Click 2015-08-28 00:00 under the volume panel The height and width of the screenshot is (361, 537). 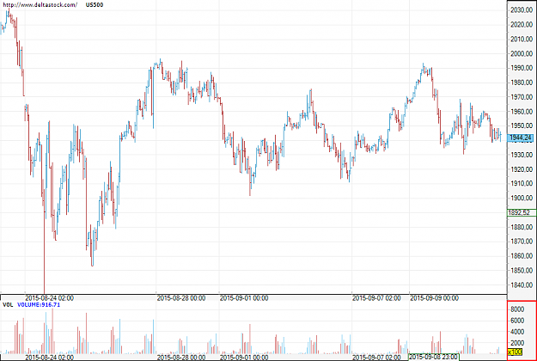(181, 358)
